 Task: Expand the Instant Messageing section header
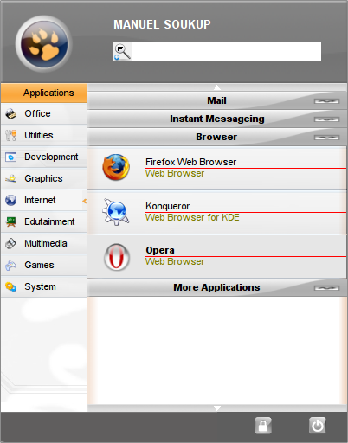click(x=217, y=119)
